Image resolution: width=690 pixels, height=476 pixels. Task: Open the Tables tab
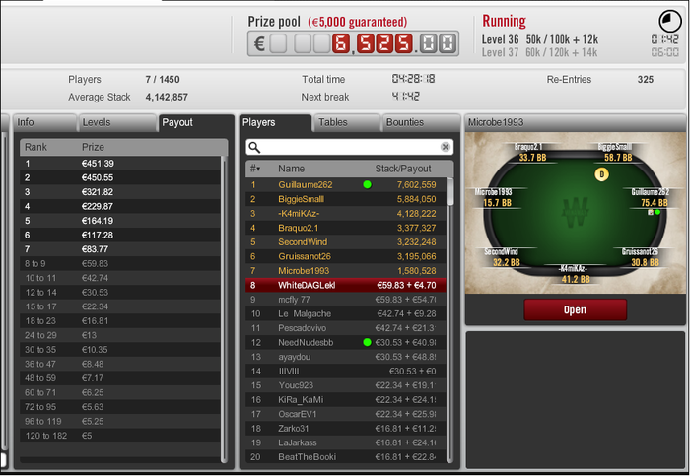(346, 123)
